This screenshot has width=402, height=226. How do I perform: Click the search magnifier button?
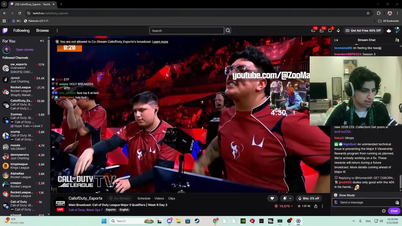228,31
